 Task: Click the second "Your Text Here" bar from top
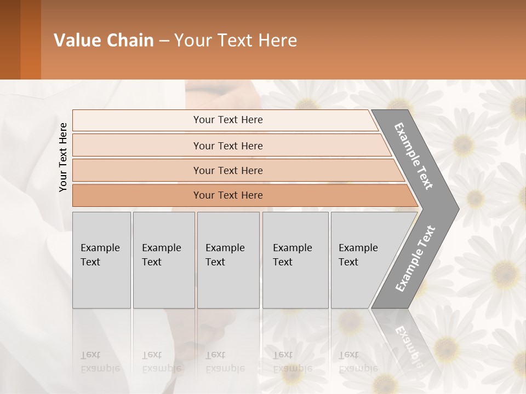[x=227, y=146]
